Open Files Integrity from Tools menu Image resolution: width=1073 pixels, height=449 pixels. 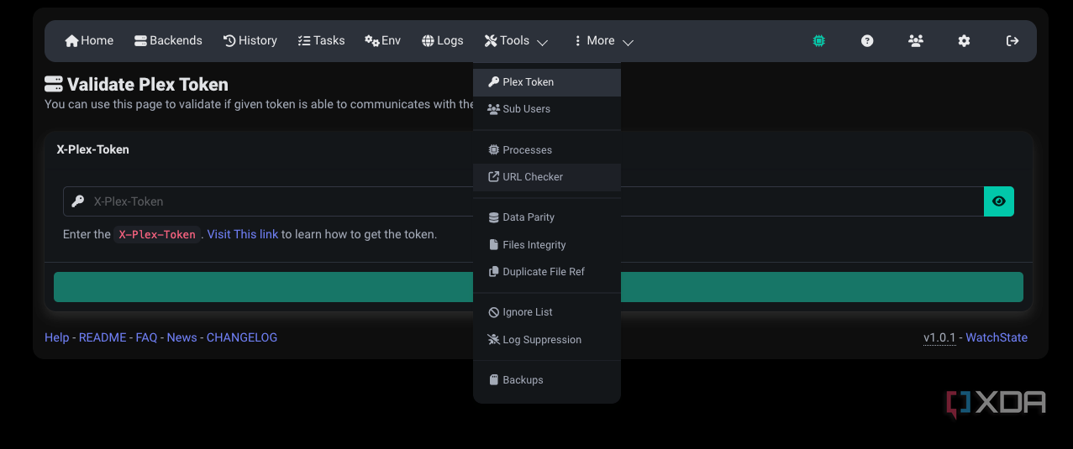[547, 245]
